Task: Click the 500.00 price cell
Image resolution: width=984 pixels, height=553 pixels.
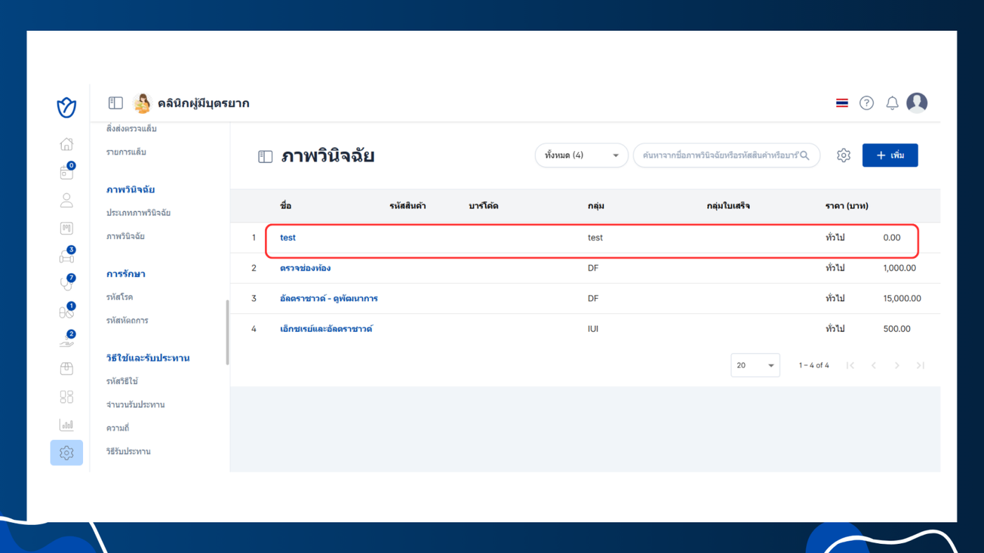Action: tap(897, 328)
